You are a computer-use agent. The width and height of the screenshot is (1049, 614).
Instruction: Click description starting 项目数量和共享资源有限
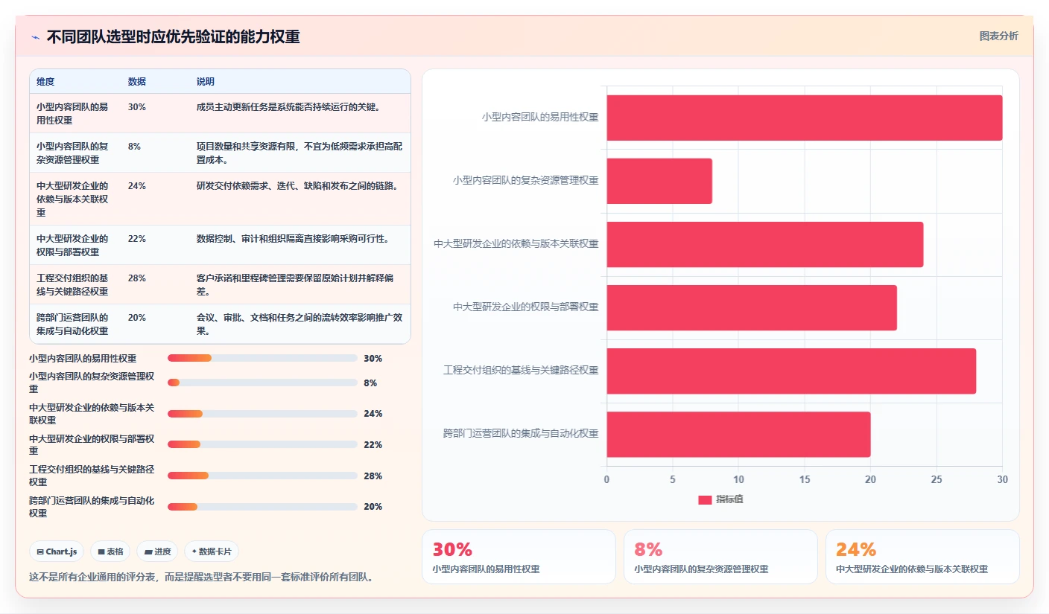coord(300,153)
